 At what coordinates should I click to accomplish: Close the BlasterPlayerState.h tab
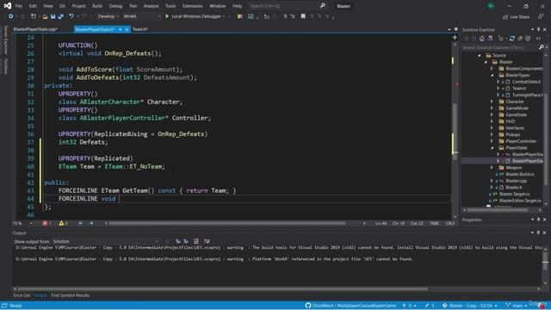[x=127, y=29]
